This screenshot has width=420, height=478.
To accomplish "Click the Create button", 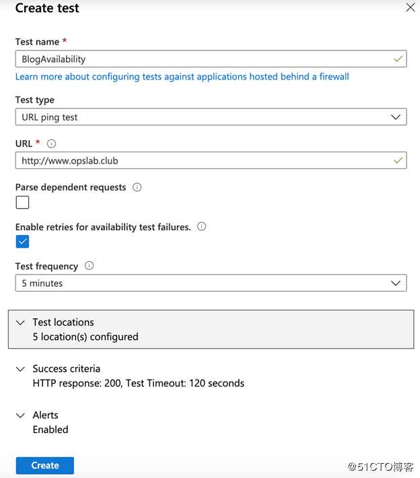I will [45, 465].
